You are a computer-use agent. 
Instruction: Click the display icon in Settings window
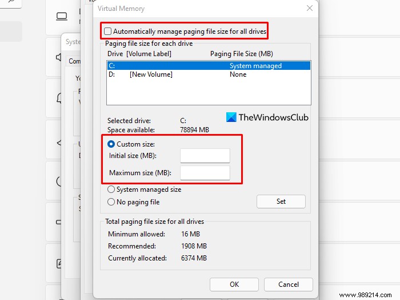62,17
